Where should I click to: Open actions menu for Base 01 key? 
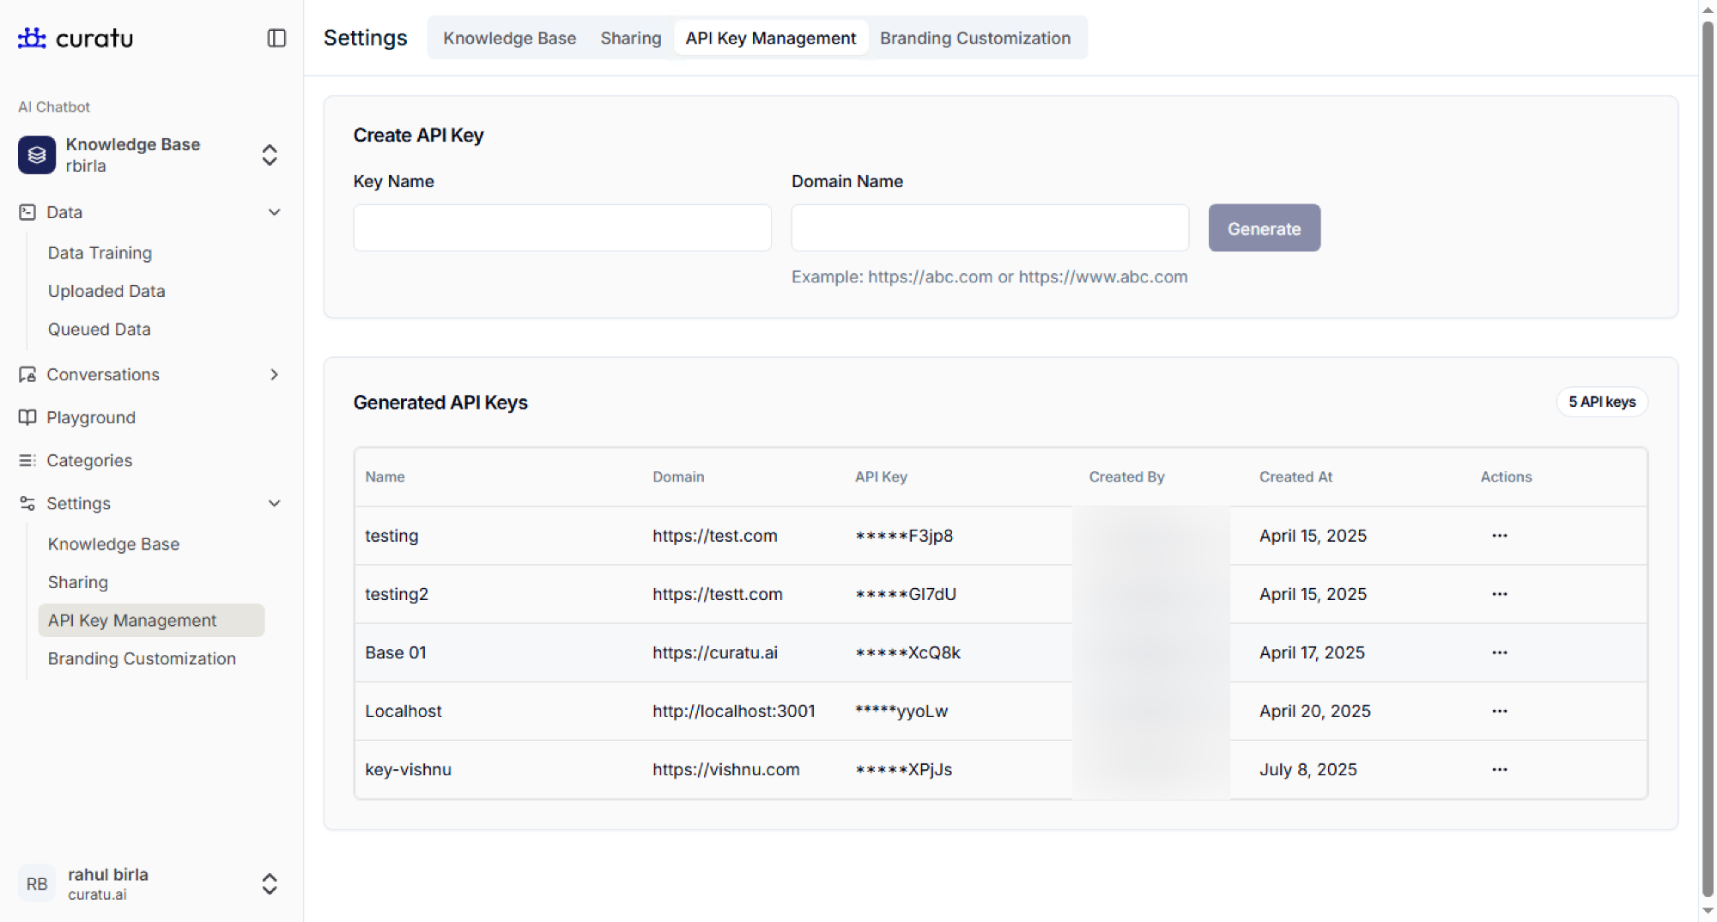click(x=1499, y=652)
